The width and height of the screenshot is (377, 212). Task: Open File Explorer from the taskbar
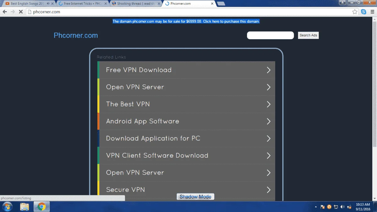click(25, 207)
